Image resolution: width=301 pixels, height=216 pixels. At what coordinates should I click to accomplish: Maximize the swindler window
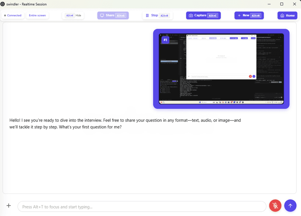tap(282, 4)
